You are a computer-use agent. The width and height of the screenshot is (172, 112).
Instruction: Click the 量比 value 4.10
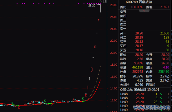tap(166, 67)
